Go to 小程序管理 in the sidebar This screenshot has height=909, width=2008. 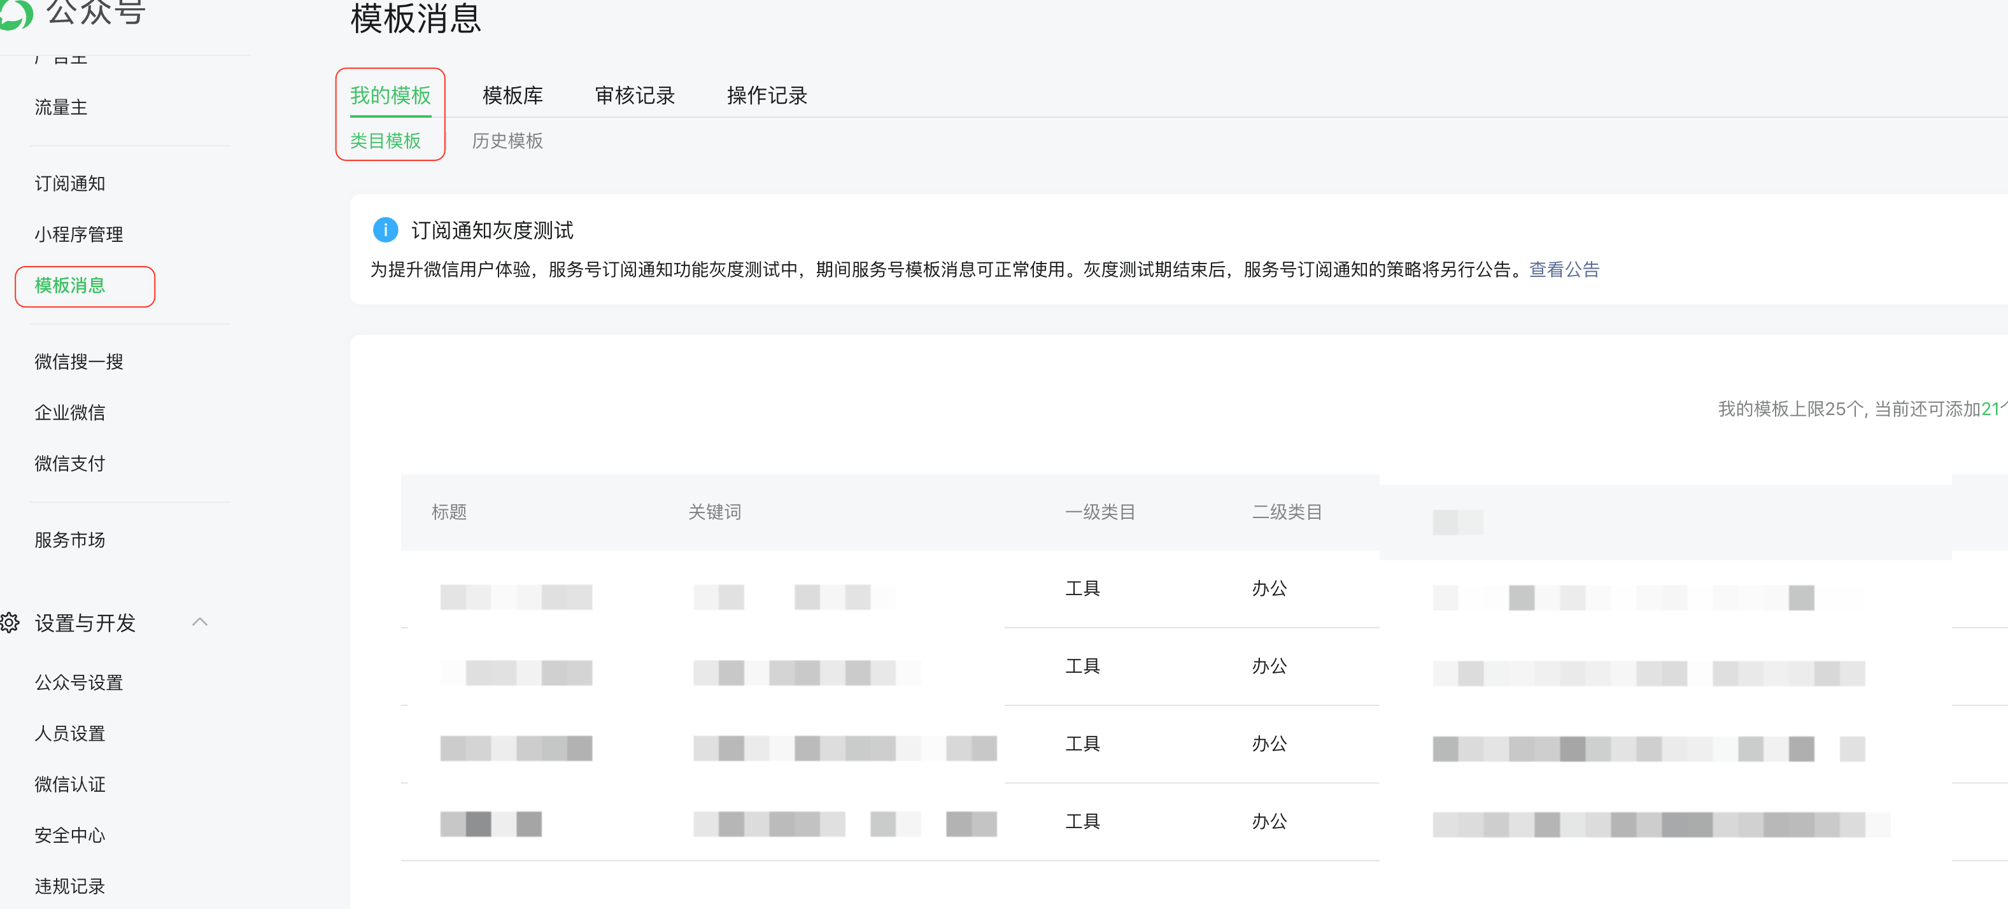click(x=79, y=235)
